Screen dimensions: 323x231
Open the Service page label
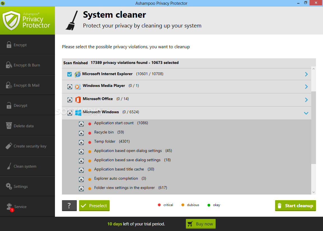pyautogui.click(x=20, y=207)
